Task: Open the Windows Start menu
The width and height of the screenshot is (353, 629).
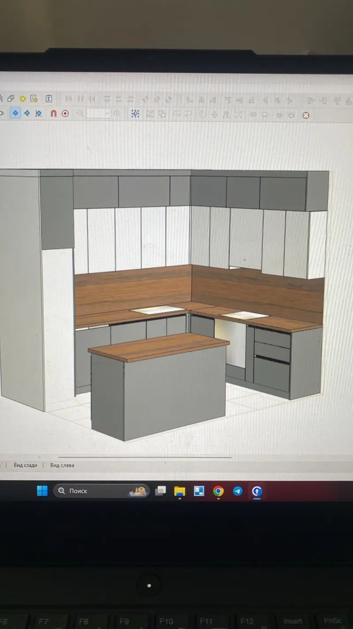Action: point(42,491)
